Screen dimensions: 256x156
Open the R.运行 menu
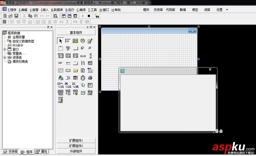pos(70,10)
